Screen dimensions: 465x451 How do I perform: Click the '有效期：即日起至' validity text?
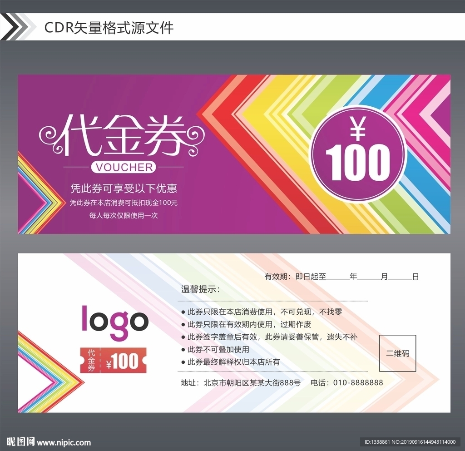[295, 277]
